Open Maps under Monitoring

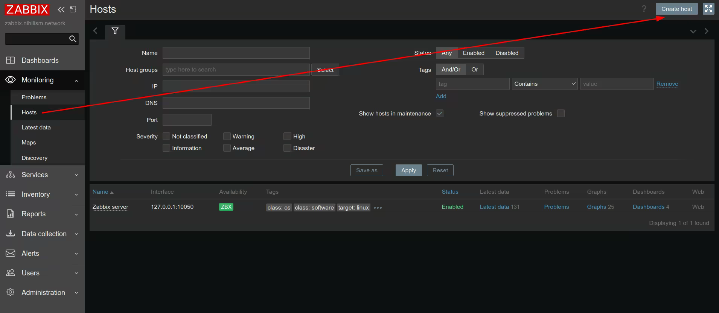pyautogui.click(x=48, y=143)
